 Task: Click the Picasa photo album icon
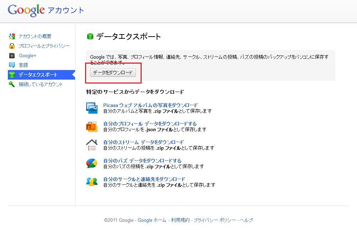pyautogui.click(x=92, y=108)
